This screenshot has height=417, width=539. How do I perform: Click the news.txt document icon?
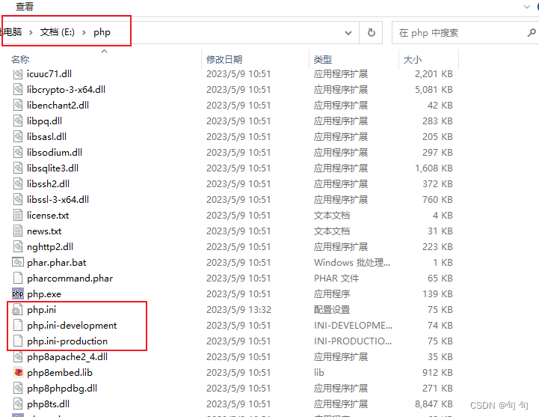(18, 231)
